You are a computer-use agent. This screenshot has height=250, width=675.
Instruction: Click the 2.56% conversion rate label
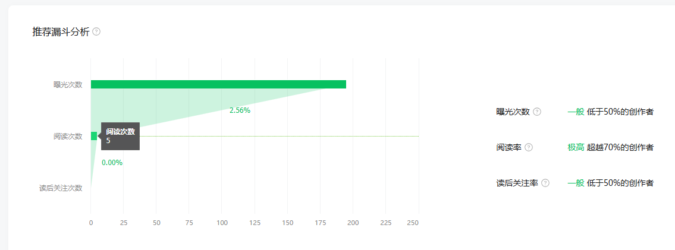[x=240, y=110]
